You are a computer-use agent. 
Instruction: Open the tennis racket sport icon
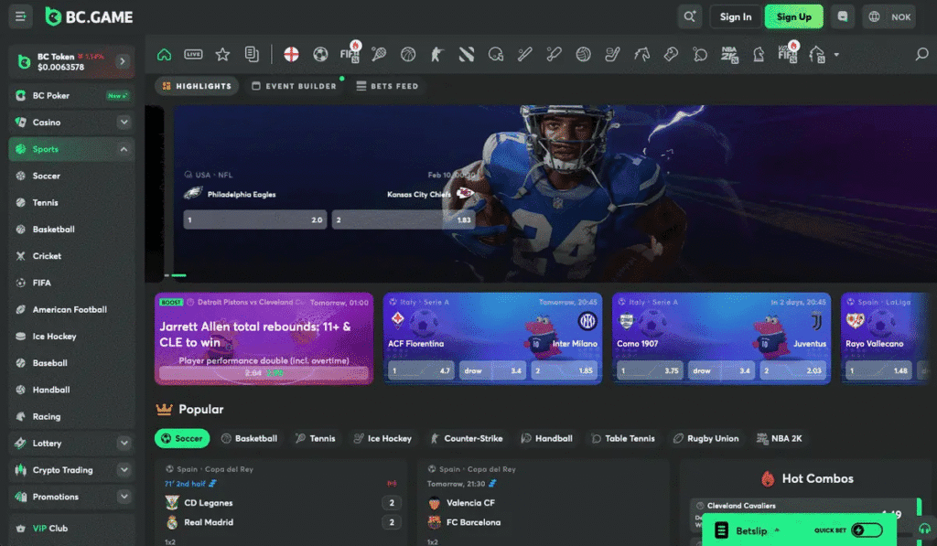(x=378, y=54)
